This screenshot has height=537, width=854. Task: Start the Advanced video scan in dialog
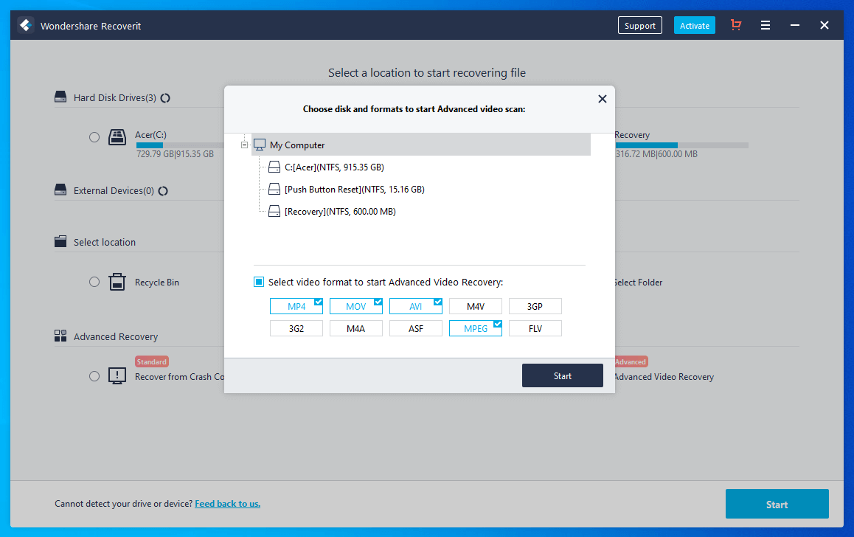tap(562, 375)
